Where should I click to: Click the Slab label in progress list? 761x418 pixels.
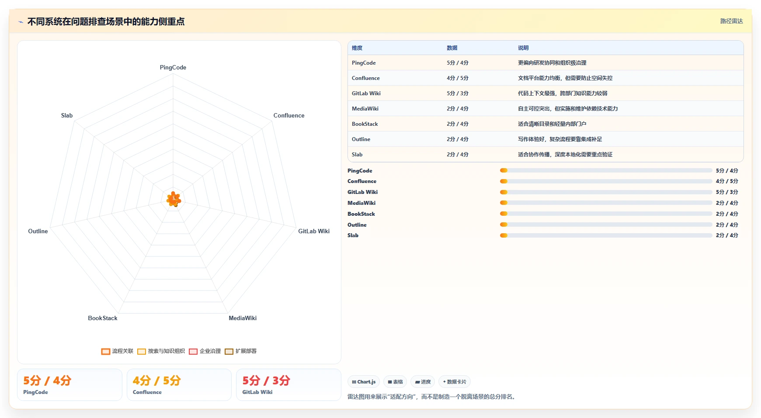[x=353, y=235]
